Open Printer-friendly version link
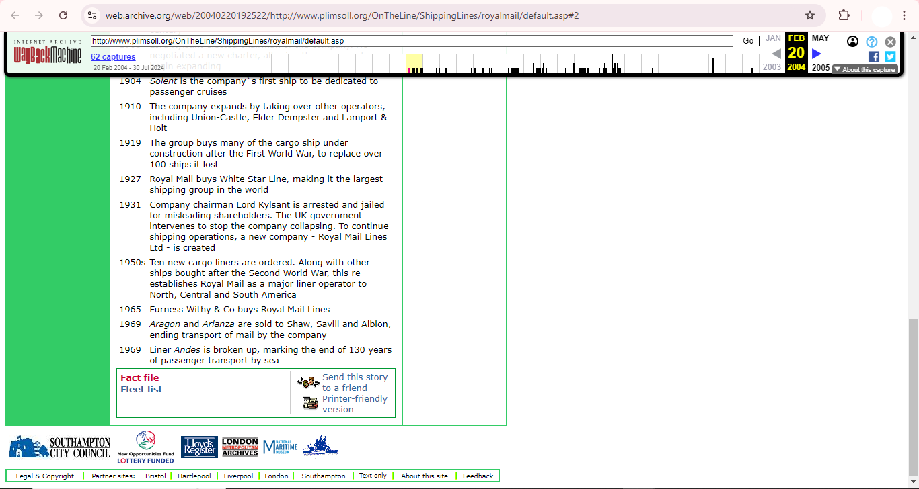This screenshot has width=919, height=489. (355, 404)
